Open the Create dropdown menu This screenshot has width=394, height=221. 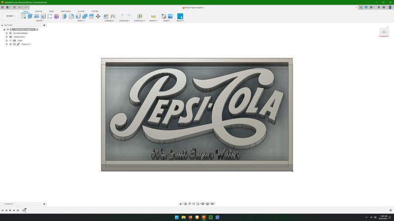pyautogui.click(x=39, y=21)
